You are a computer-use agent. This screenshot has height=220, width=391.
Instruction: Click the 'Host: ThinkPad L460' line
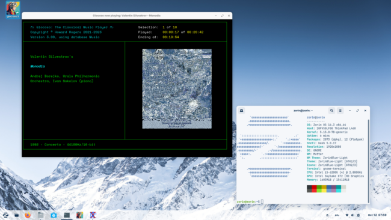331,128
